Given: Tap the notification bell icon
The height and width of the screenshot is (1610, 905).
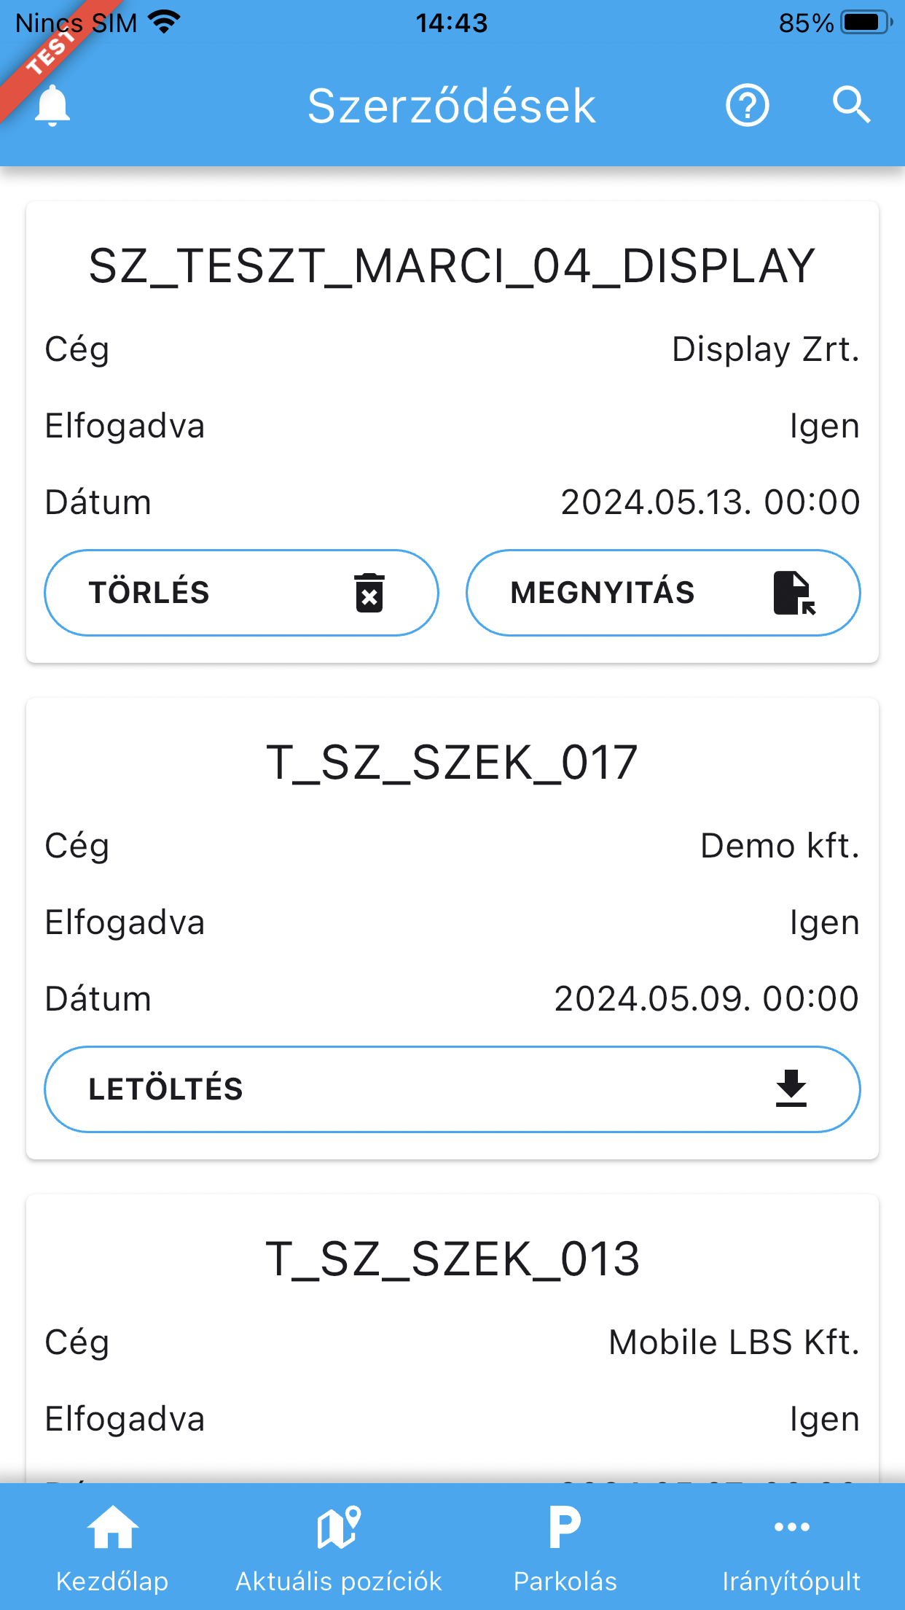Looking at the screenshot, I should [x=52, y=106].
